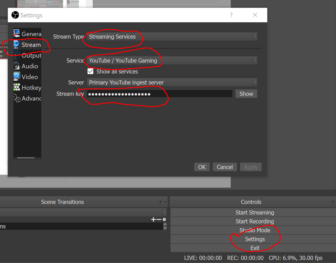
Task: Decrease transition duration with down arrow
Action: pyautogui.click(x=165, y=228)
